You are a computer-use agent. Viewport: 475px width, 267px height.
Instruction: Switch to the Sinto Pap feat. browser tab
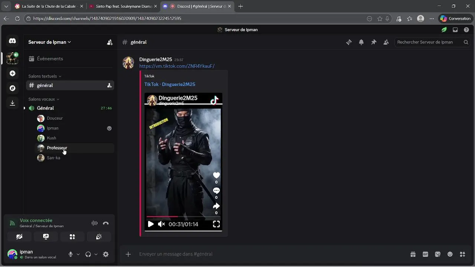pyautogui.click(x=124, y=6)
